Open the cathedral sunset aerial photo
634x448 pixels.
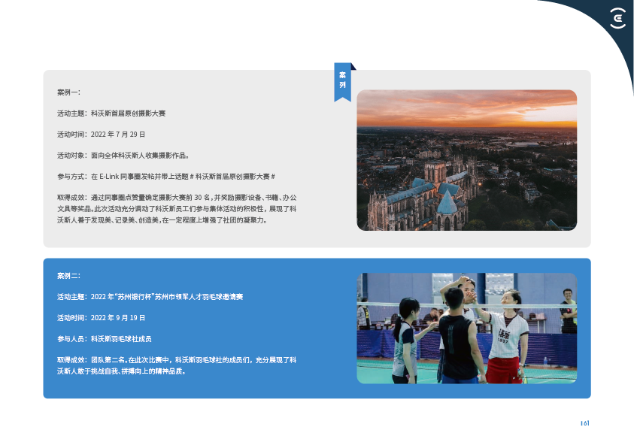click(466, 160)
